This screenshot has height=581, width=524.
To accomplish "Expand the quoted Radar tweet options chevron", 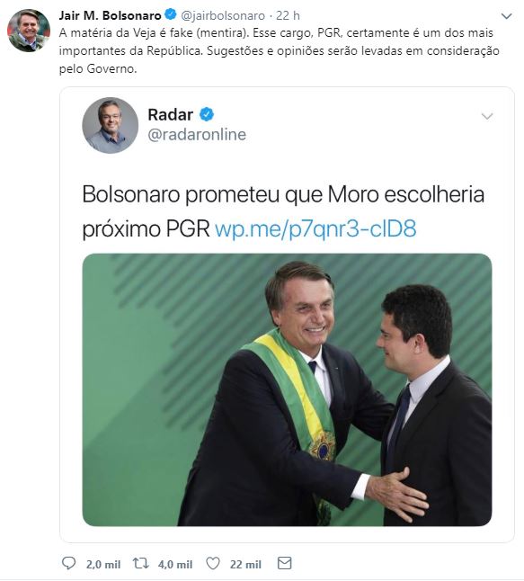I will coord(487,116).
